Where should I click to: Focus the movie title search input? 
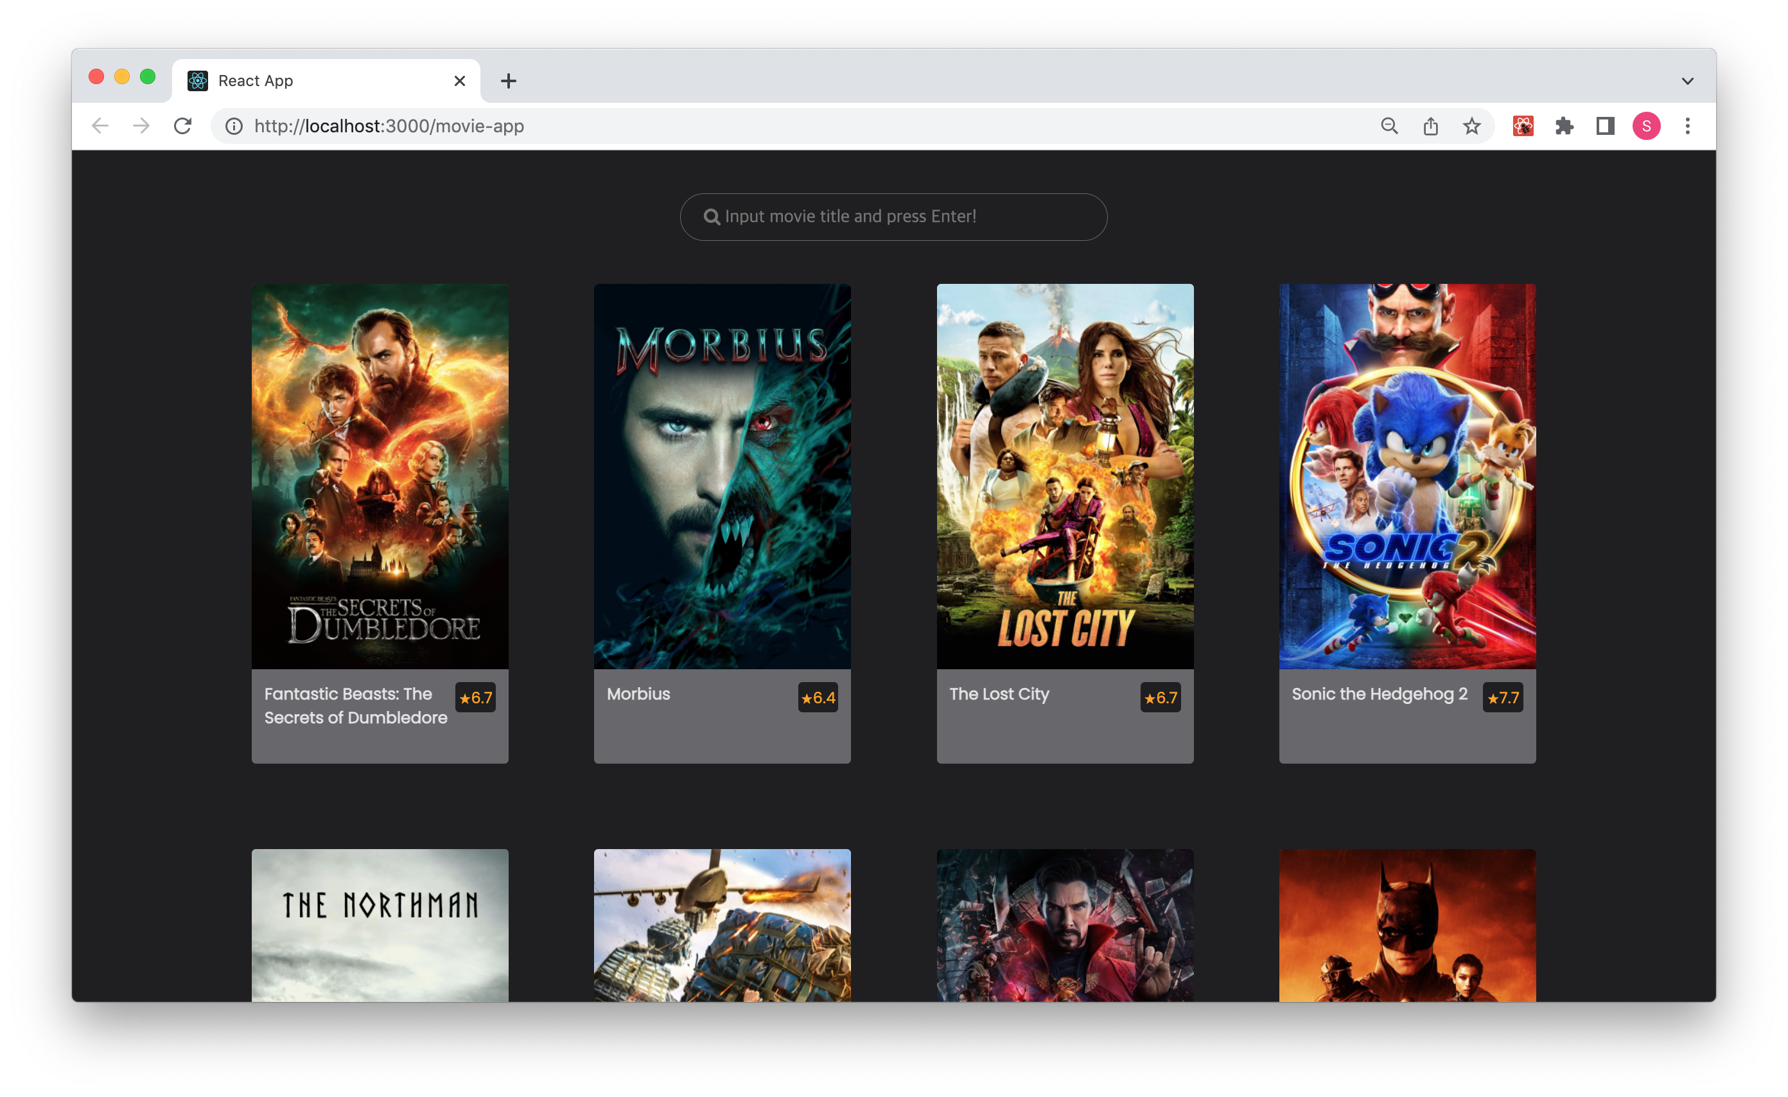click(893, 216)
